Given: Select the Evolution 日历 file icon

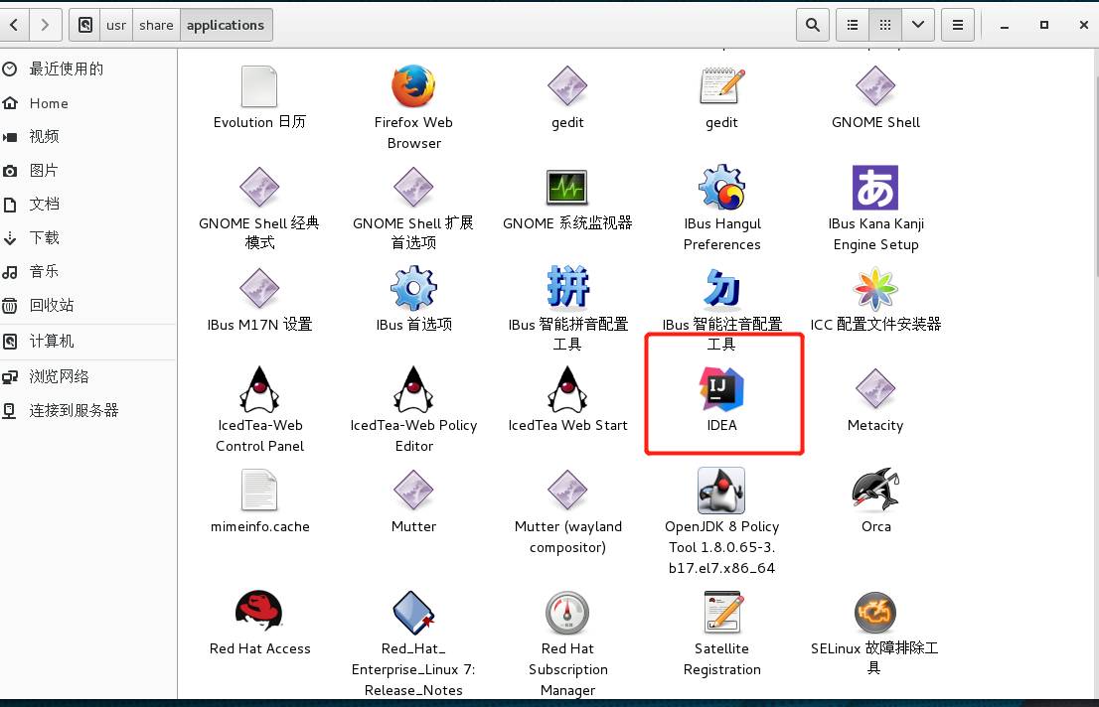Looking at the screenshot, I should click(x=259, y=86).
